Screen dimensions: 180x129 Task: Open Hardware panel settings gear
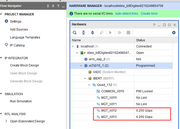(174, 33)
